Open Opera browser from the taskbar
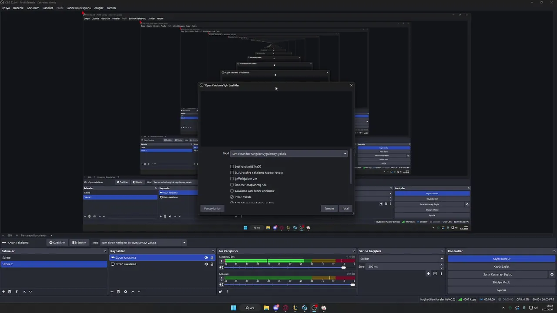 pos(285,308)
